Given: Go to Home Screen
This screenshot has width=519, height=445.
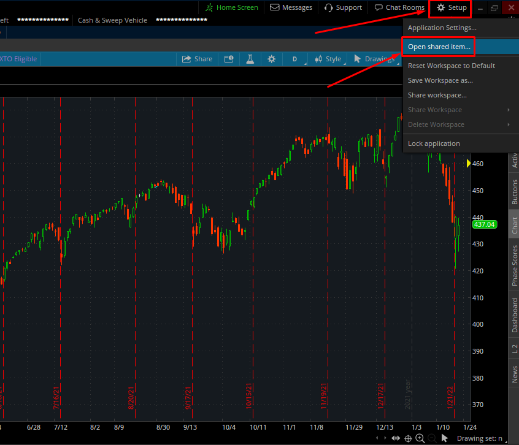Looking at the screenshot, I should (x=232, y=7).
